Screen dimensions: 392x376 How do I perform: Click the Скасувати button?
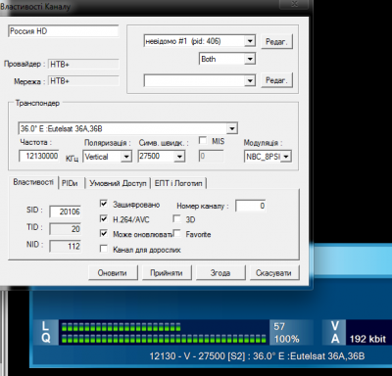(x=273, y=272)
